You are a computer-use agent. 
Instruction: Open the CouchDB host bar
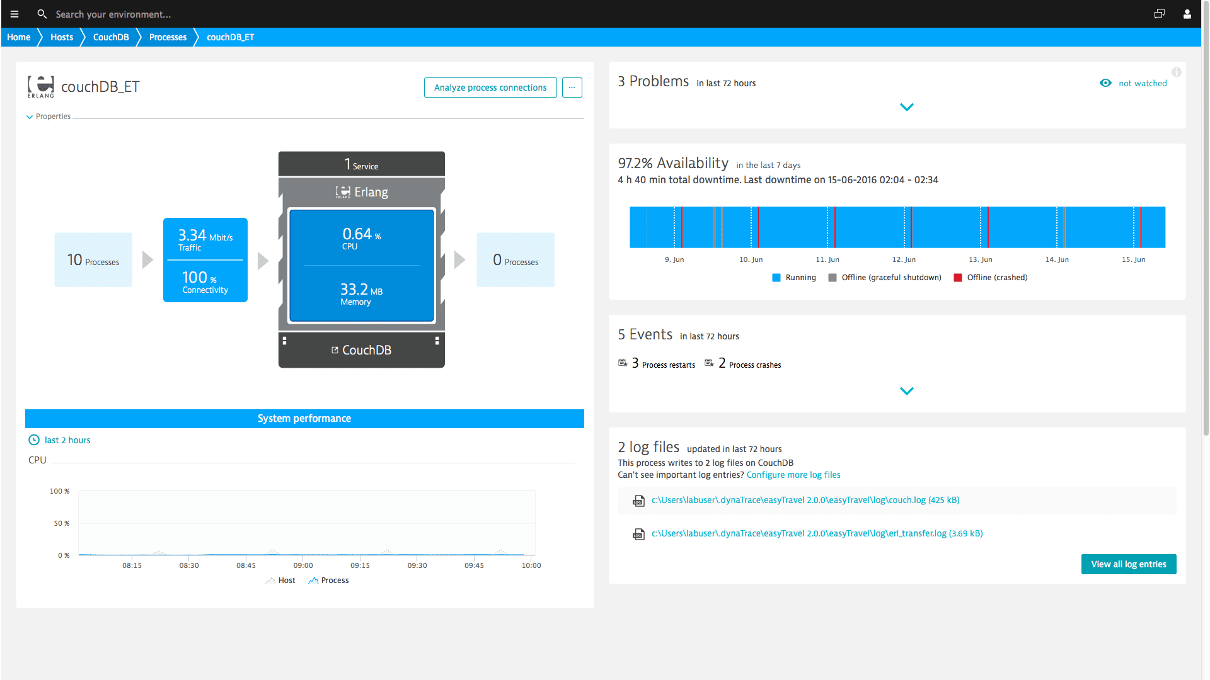click(362, 350)
